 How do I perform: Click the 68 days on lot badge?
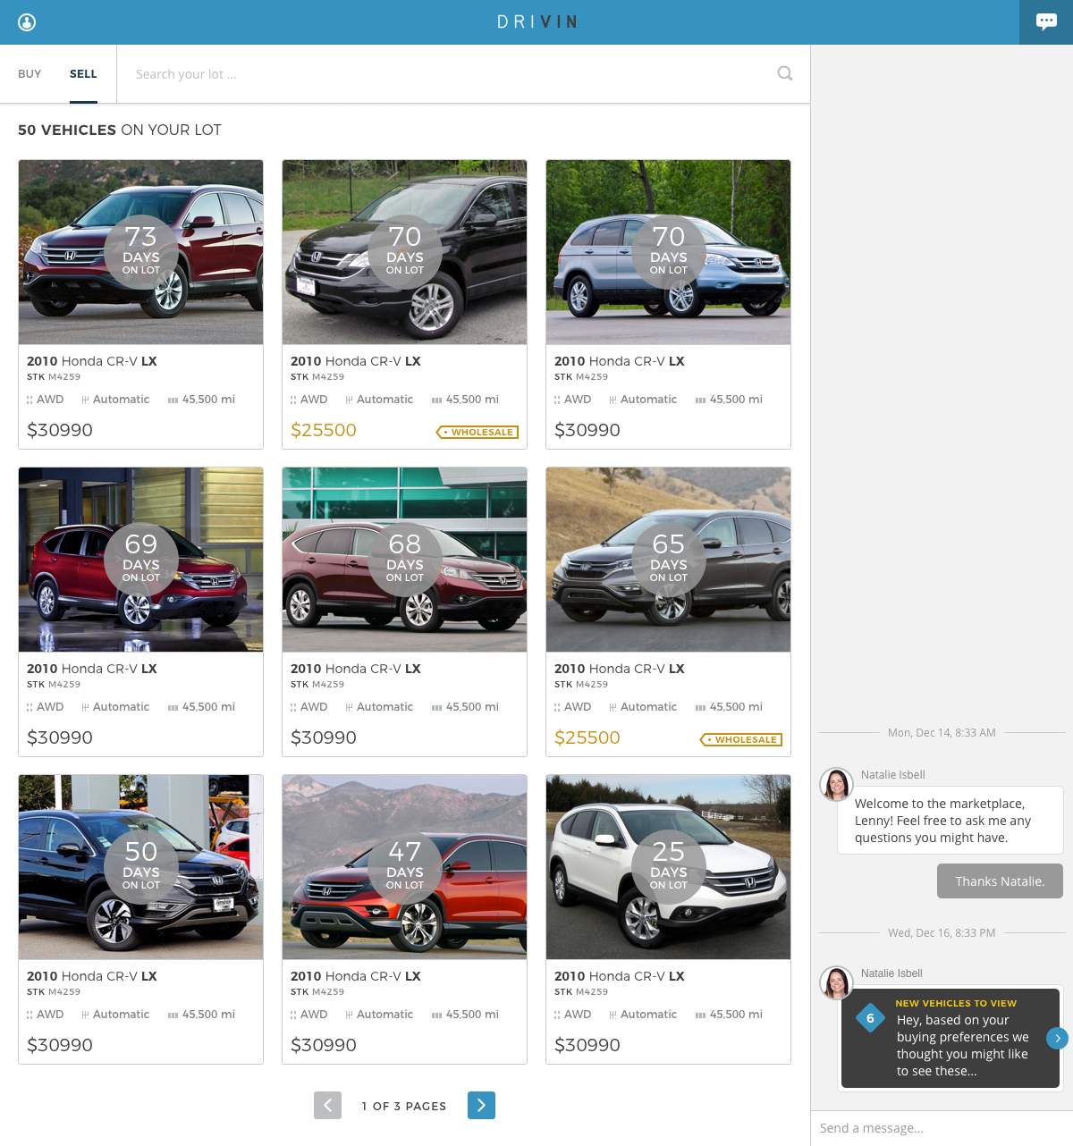[x=405, y=559]
